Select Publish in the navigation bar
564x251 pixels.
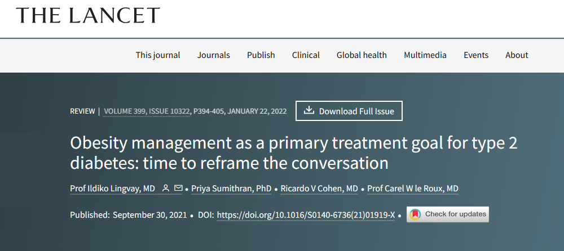(261, 55)
